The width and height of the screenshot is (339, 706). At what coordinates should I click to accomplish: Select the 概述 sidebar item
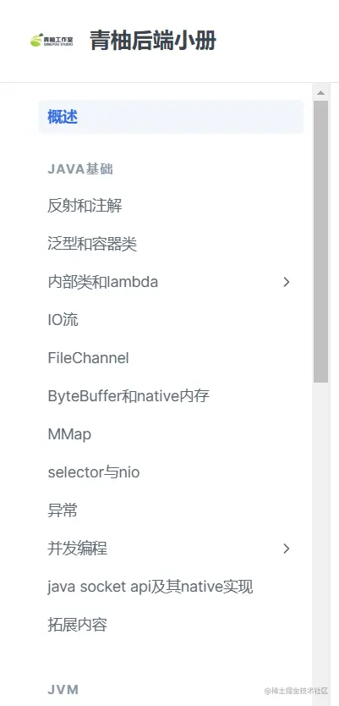(x=171, y=117)
